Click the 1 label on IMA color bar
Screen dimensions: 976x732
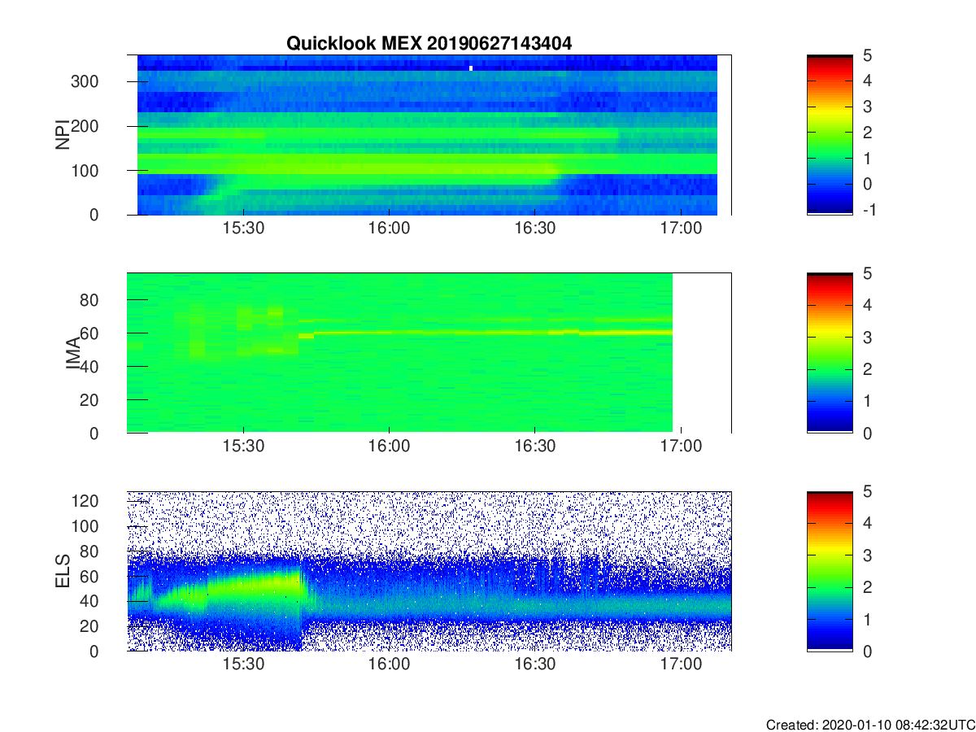point(866,401)
